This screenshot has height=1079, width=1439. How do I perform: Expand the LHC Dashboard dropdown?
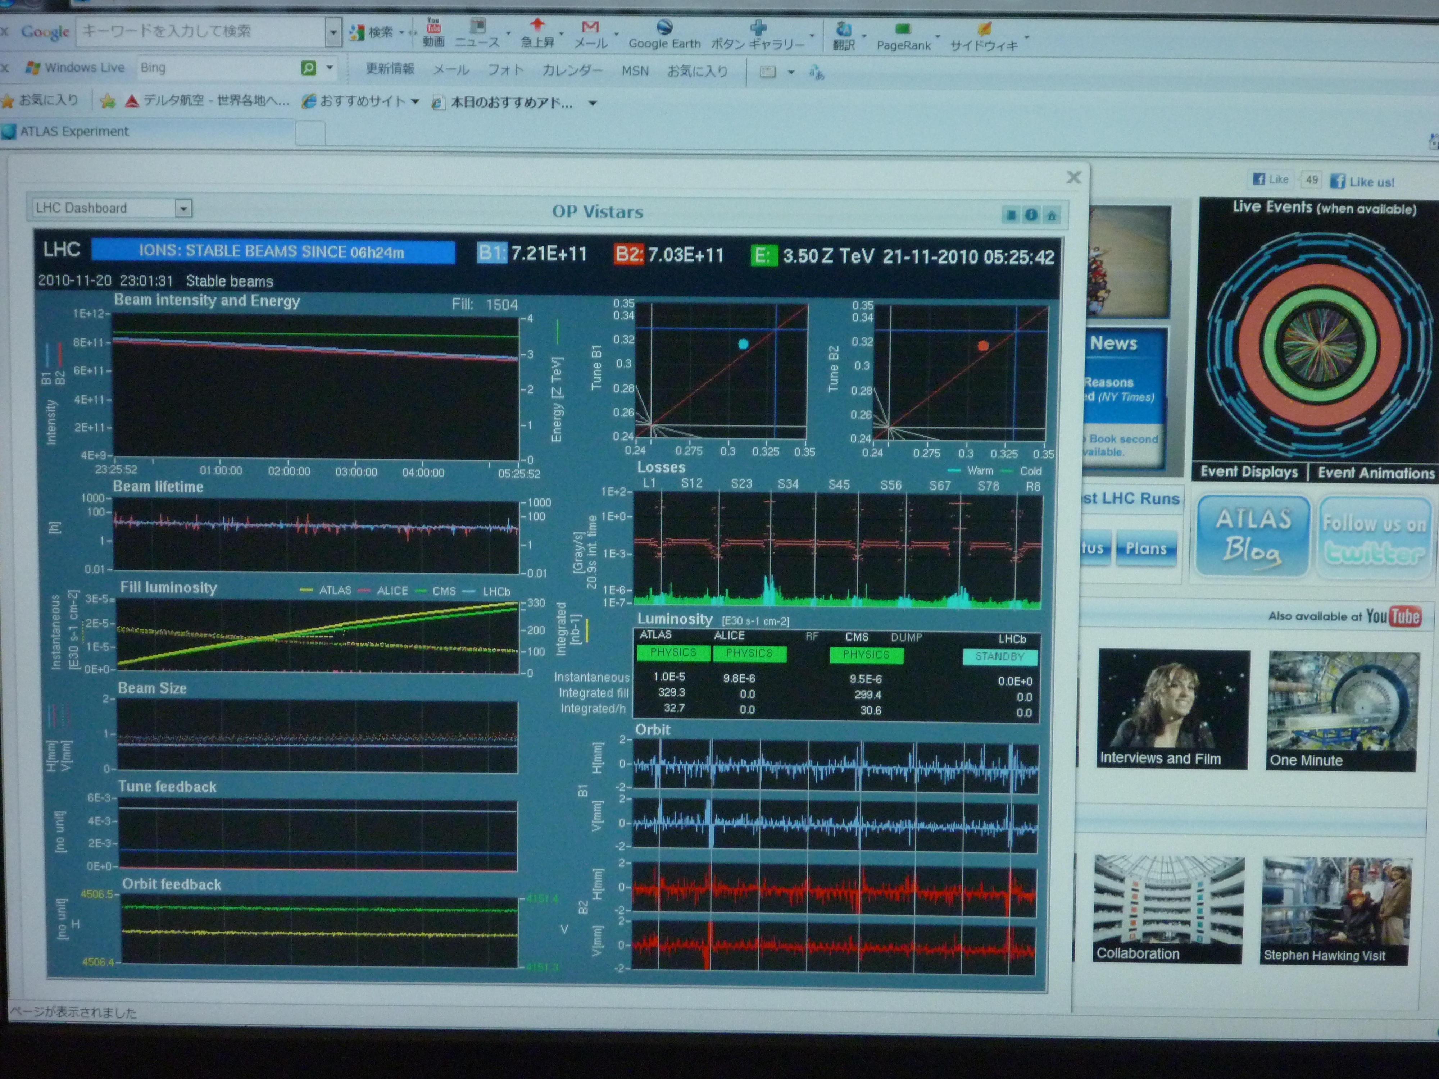point(183,208)
